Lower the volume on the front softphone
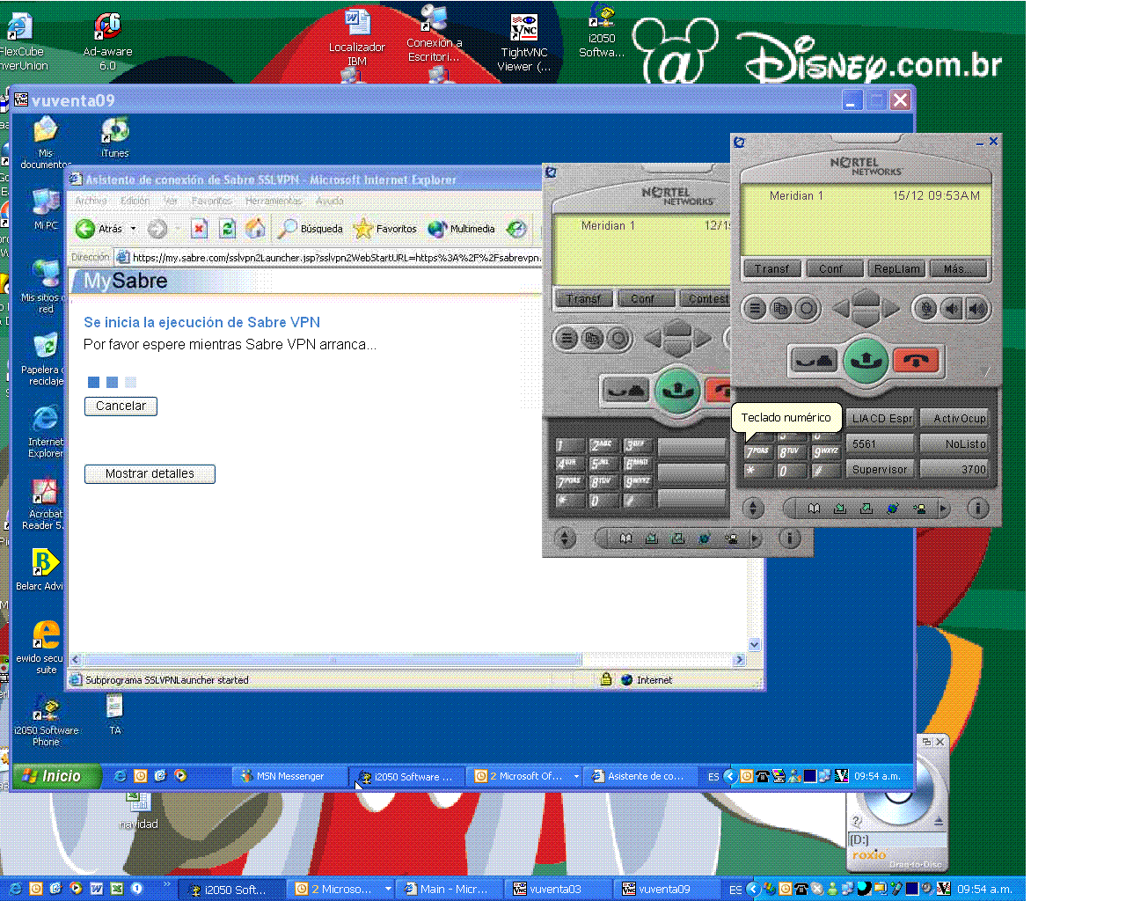This screenshot has width=1126, height=901. 952,308
